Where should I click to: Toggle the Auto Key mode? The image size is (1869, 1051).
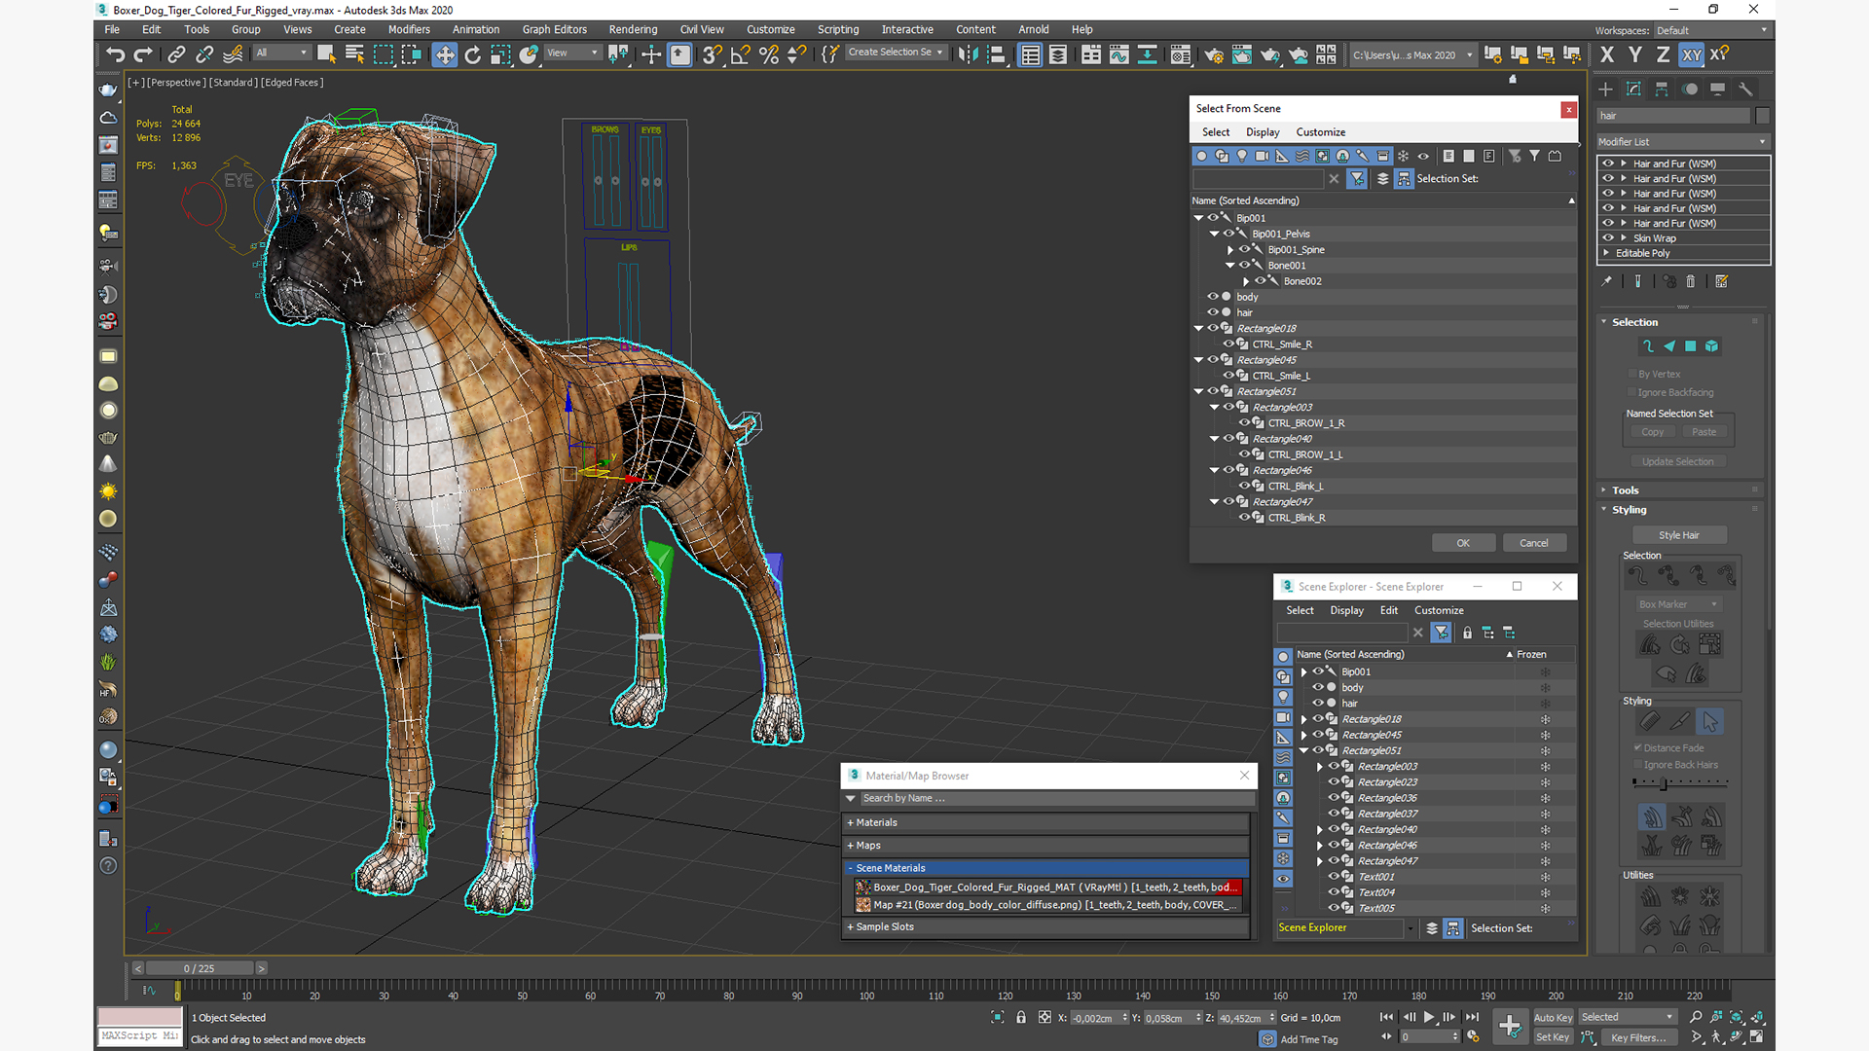click(1553, 1017)
